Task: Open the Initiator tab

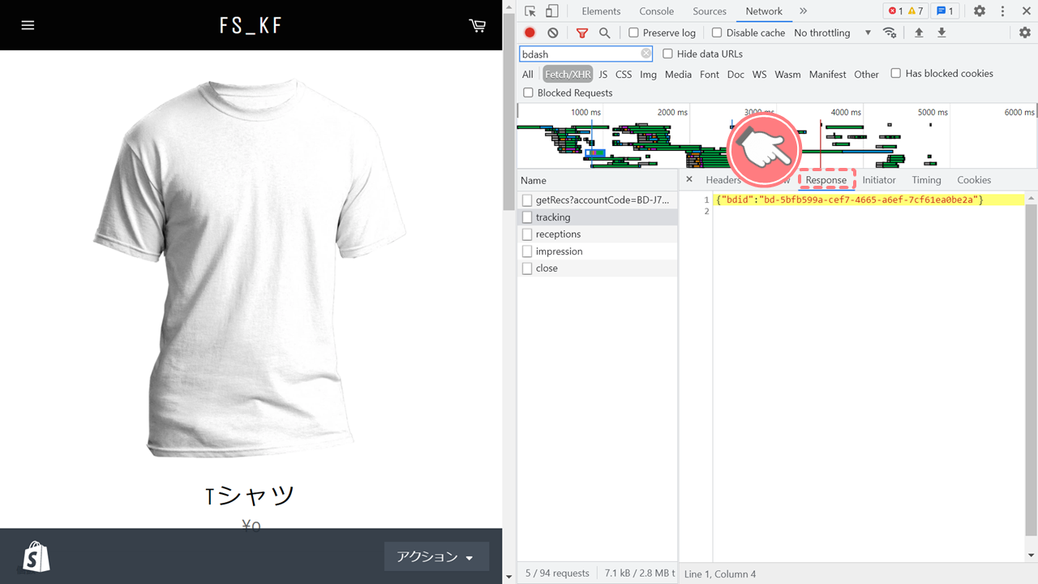Action: click(x=879, y=180)
